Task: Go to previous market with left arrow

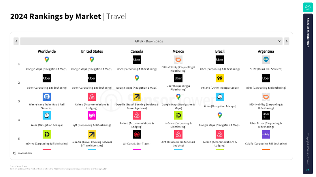Action: (16, 41)
